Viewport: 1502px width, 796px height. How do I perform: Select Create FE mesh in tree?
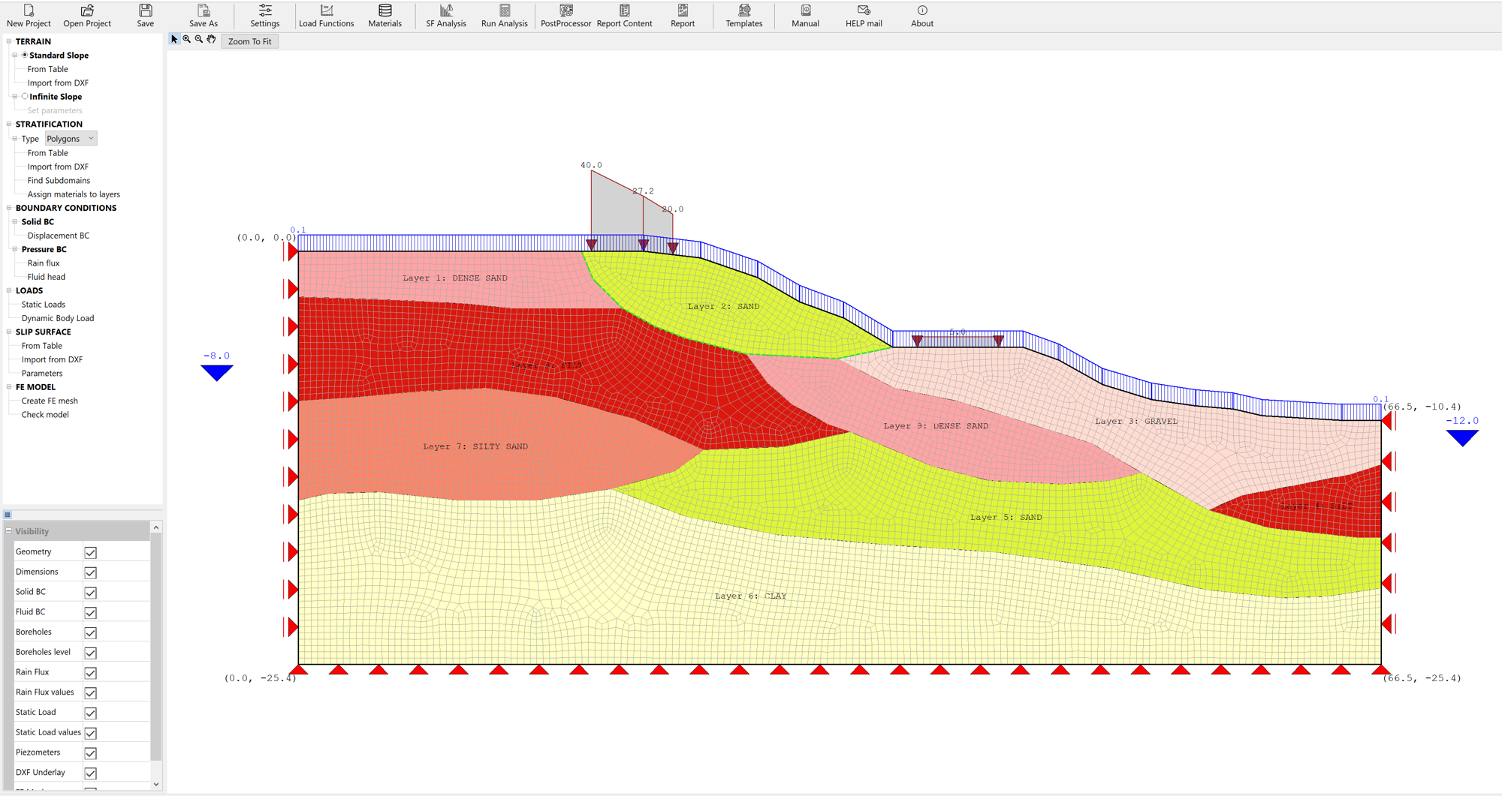[50, 401]
